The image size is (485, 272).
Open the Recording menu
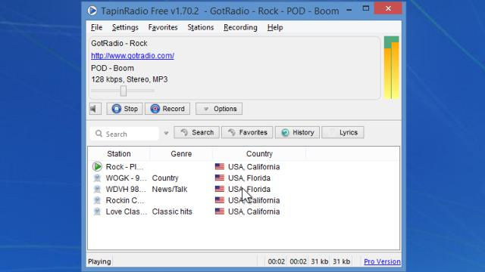pyautogui.click(x=240, y=27)
